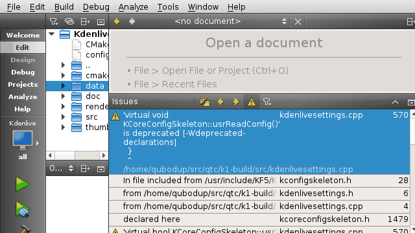Select 'In file included from' kconfigskeleton.h row
This screenshot has height=233, width=415.
click(x=259, y=181)
